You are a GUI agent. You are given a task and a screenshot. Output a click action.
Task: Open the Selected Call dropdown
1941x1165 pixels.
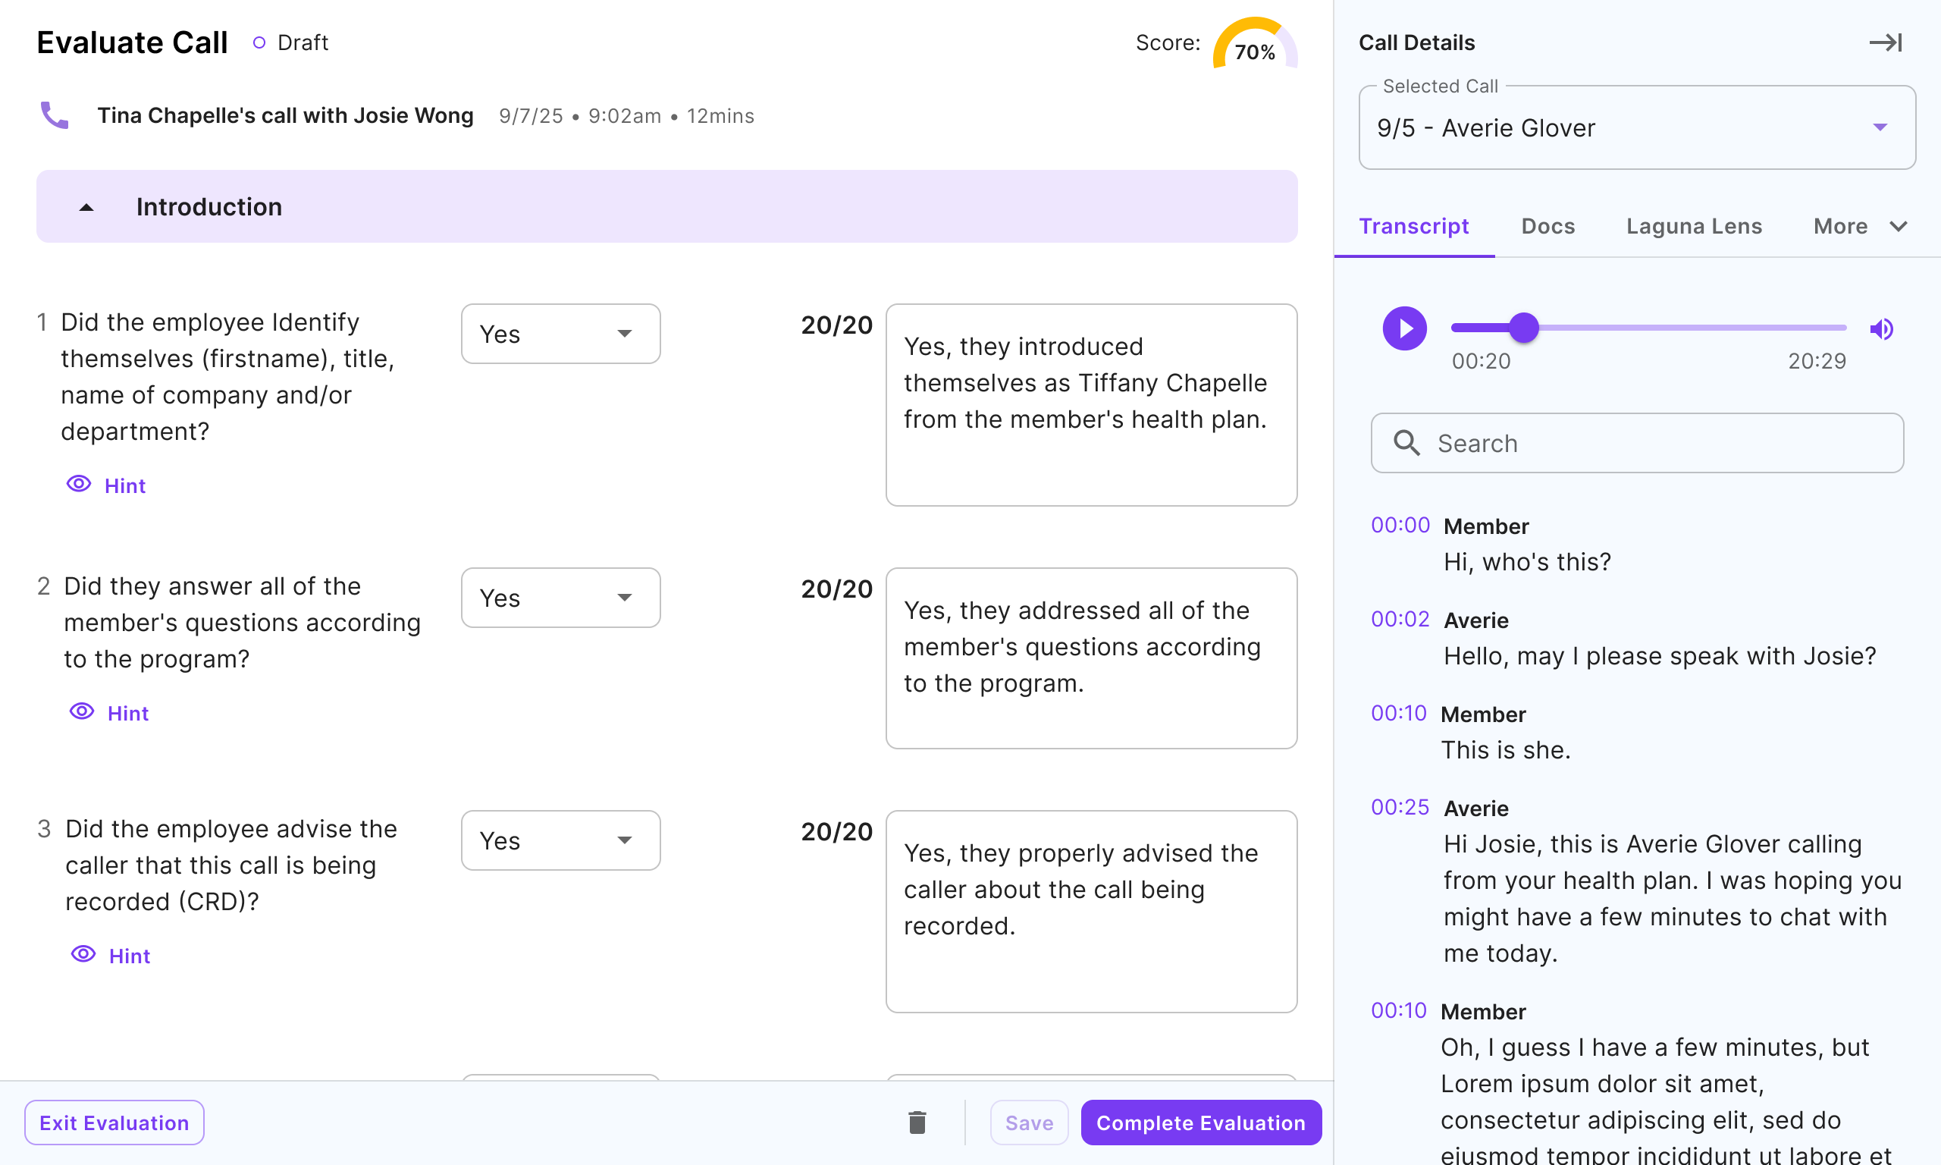(1637, 128)
